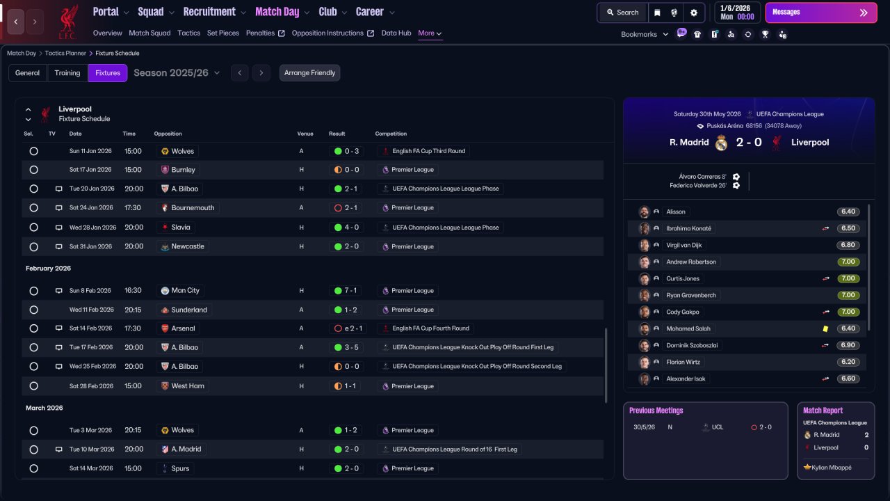This screenshot has width=890, height=501.
Task: Select the Man City fixture radio button
Action: pyautogui.click(x=33, y=291)
